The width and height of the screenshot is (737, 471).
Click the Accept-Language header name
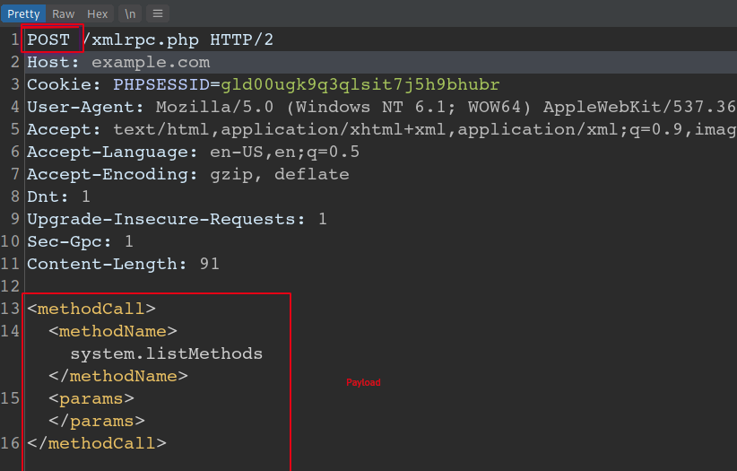click(x=112, y=152)
